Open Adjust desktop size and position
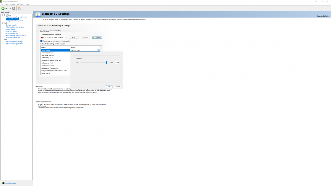The height and width of the screenshot is (186, 331). pos(16,35)
